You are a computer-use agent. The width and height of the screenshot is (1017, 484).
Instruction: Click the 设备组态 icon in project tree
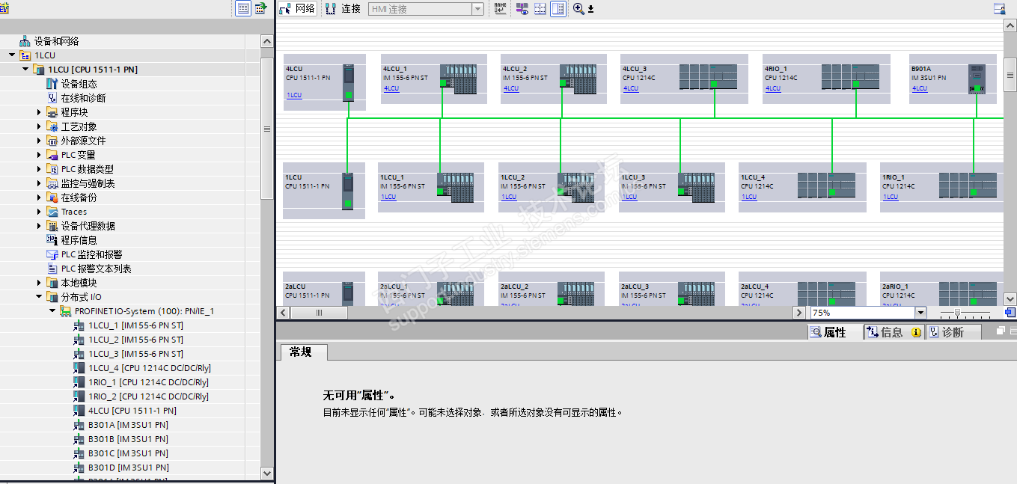pyautogui.click(x=52, y=84)
